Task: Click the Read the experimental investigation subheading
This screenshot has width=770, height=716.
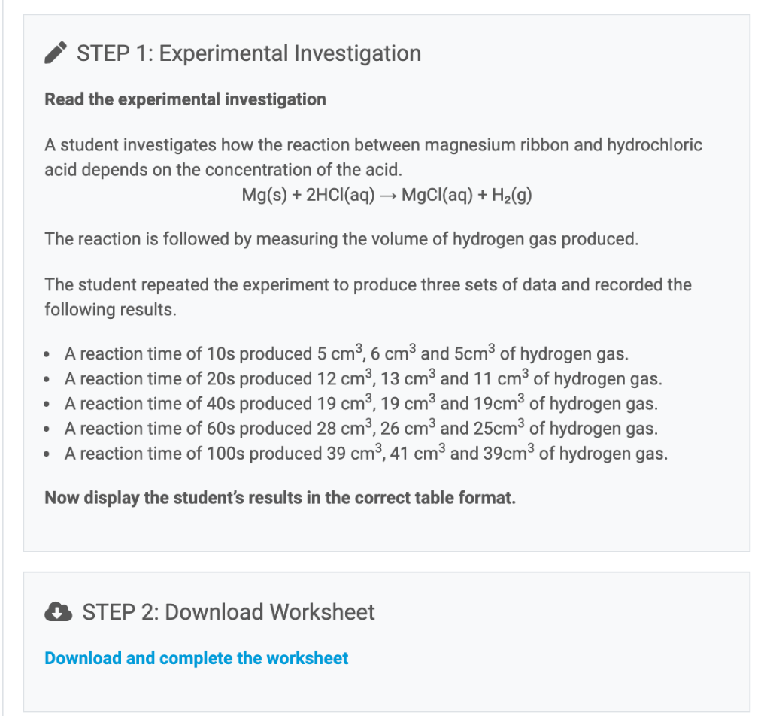Action: pos(185,99)
